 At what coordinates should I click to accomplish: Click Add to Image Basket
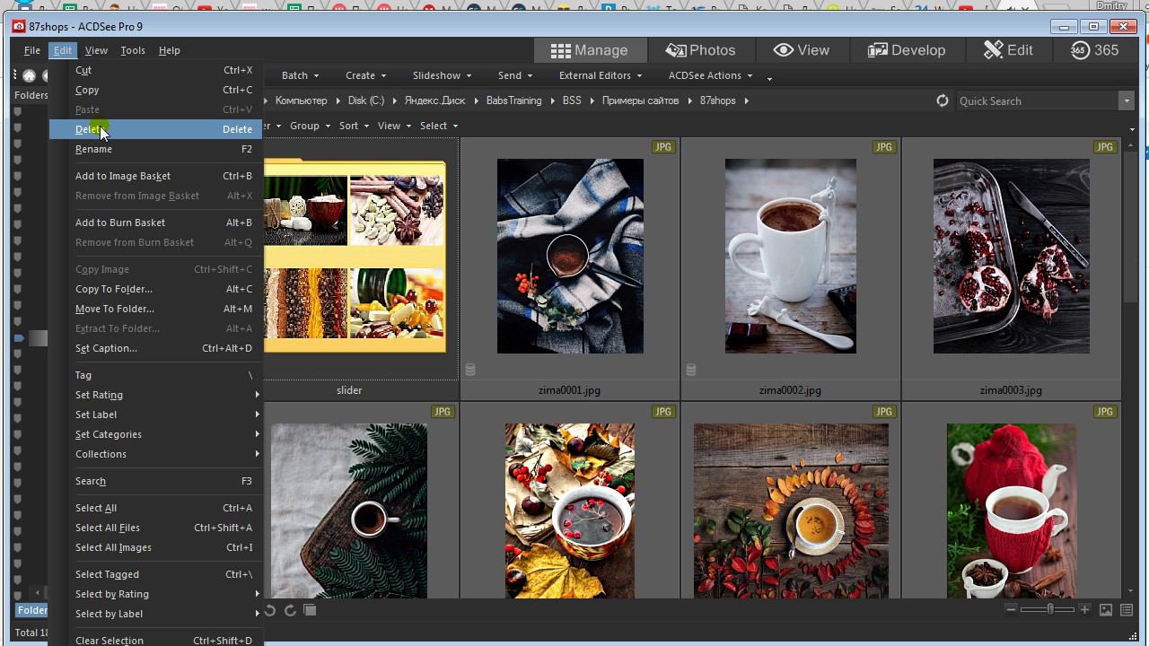coord(123,176)
